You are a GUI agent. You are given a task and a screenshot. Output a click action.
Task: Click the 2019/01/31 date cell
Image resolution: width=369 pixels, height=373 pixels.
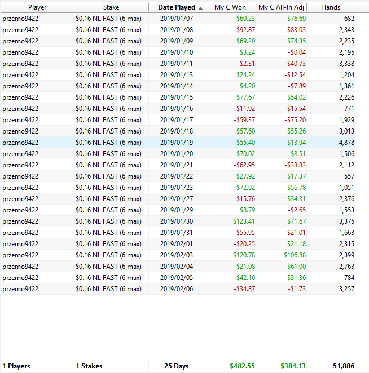(177, 233)
